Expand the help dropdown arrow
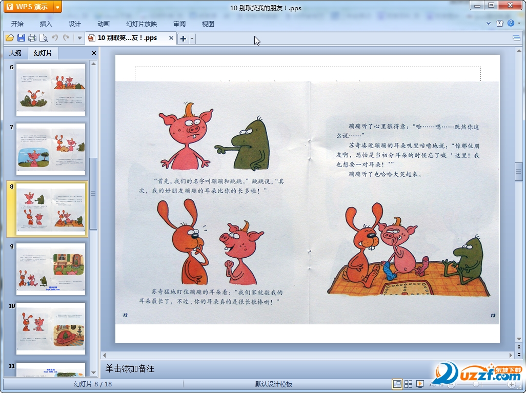 click(519, 23)
